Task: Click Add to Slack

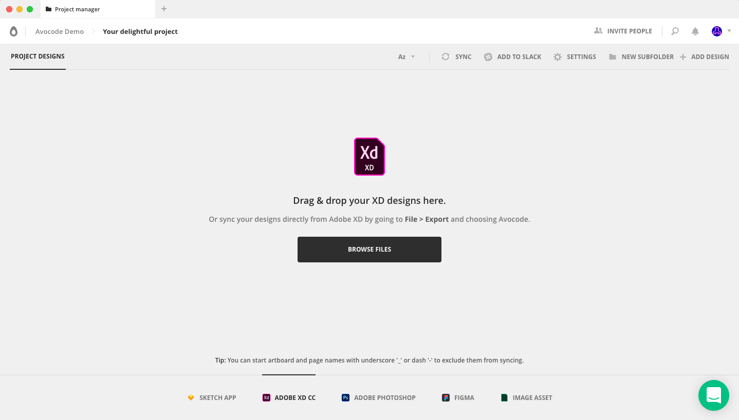Action: [512, 57]
